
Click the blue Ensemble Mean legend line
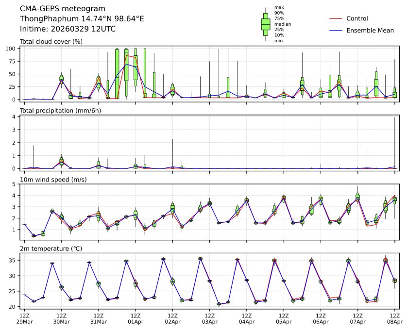(336, 30)
